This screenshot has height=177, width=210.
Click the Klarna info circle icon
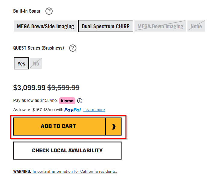(x=80, y=101)
